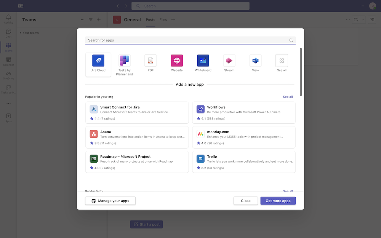Click Manage your apps button

pyautogui.click(x=110, y=201)
